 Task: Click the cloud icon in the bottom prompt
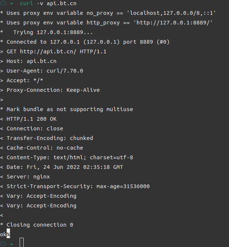3,244
